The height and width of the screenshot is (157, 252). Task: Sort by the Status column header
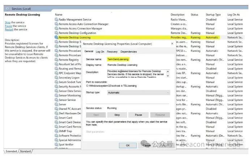click(x=194, y=14)
